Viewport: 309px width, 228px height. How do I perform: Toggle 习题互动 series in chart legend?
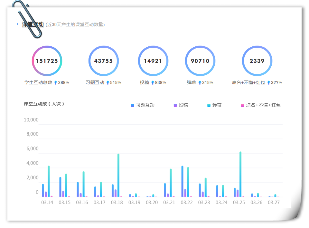point(142,105)
